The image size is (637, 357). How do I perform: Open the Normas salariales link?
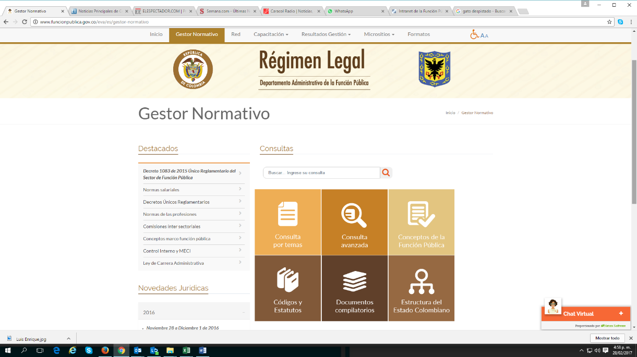coord(161,190)
